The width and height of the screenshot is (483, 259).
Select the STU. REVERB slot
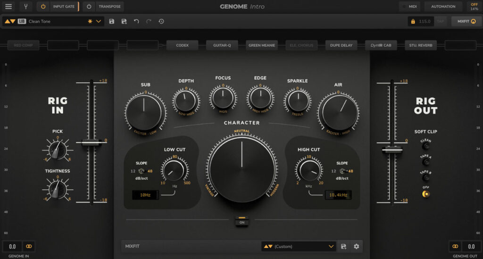[x=421, y=45]
